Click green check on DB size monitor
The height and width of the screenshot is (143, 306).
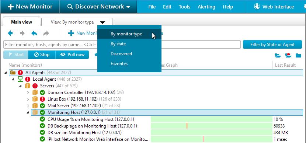[42, 132]
